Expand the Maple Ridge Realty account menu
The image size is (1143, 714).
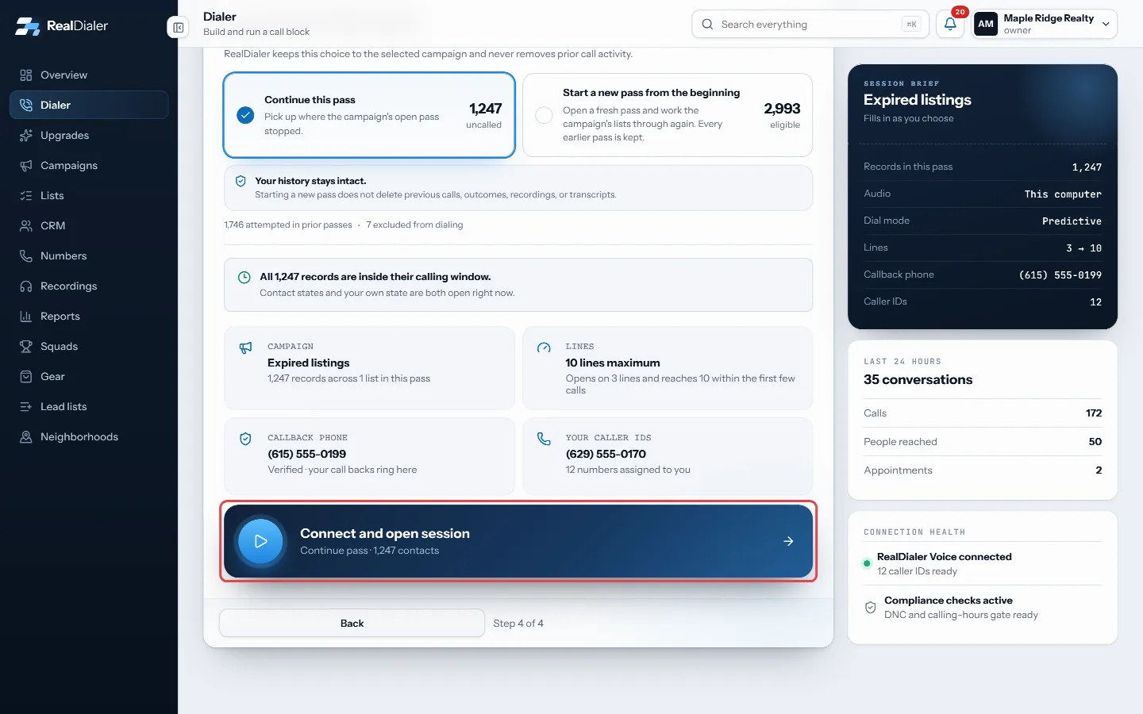coord(1045,24)
